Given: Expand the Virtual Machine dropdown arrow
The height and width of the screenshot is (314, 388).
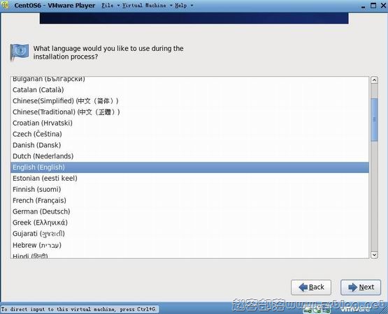Looking at the screenshot, I should (x=171, y=6).
